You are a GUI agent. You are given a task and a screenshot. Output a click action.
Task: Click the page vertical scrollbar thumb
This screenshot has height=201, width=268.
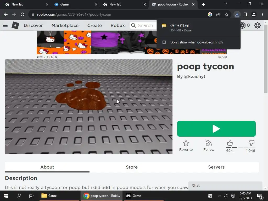coord(266,59)
